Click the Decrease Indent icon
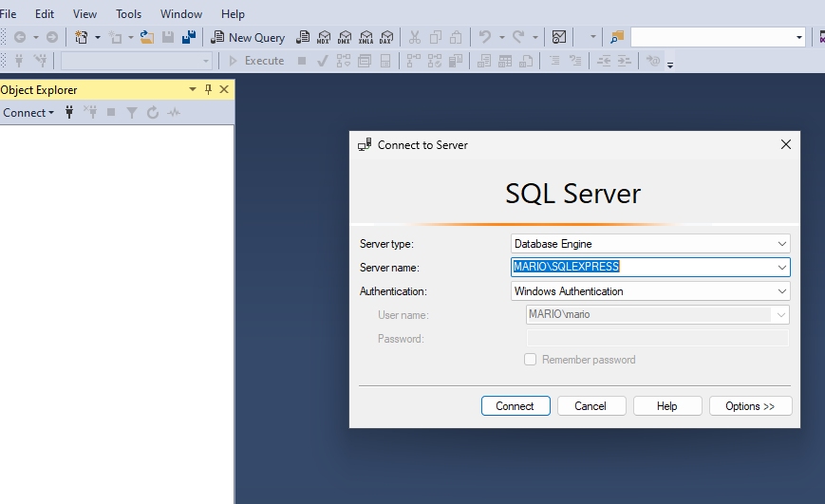This screenshot has width=825, height=504. [604, 61]
